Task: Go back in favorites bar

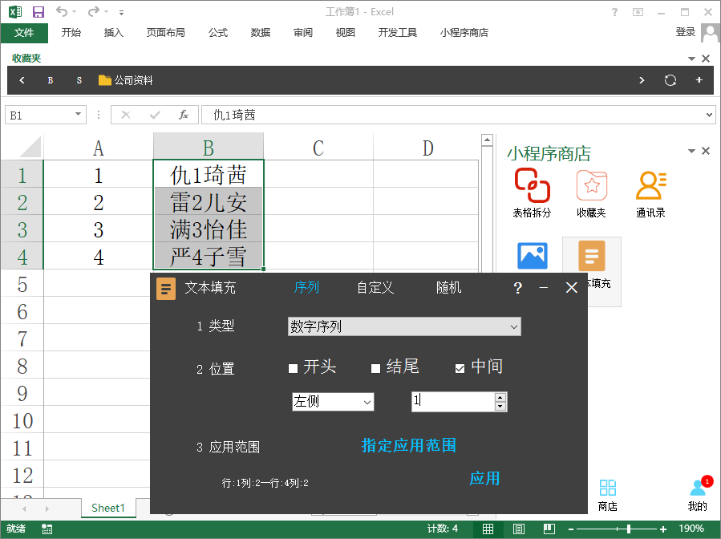Action: click(x=22, y=80)
